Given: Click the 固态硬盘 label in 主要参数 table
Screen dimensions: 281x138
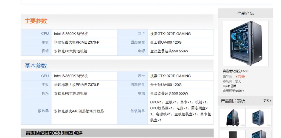Looking at the screenshot, I should click(138, 42).
